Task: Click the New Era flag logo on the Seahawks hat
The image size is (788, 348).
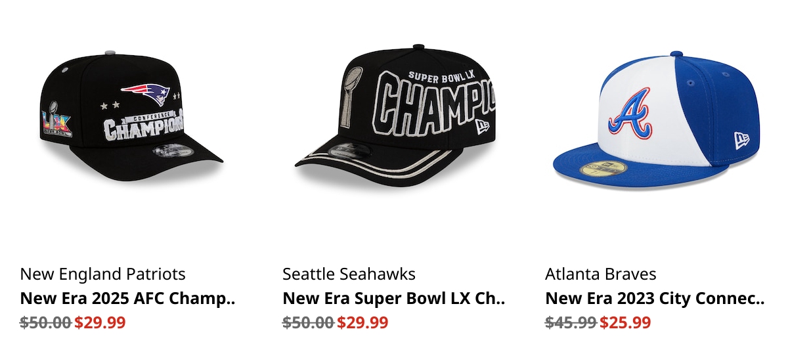Action: click(x=482, y=125)
